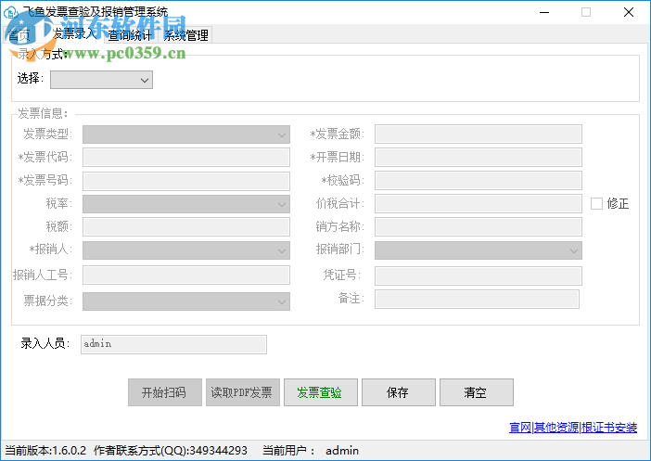Expand the 税率 dropdown
Viewport: 651px width, 461px height.
coord(186,204)
